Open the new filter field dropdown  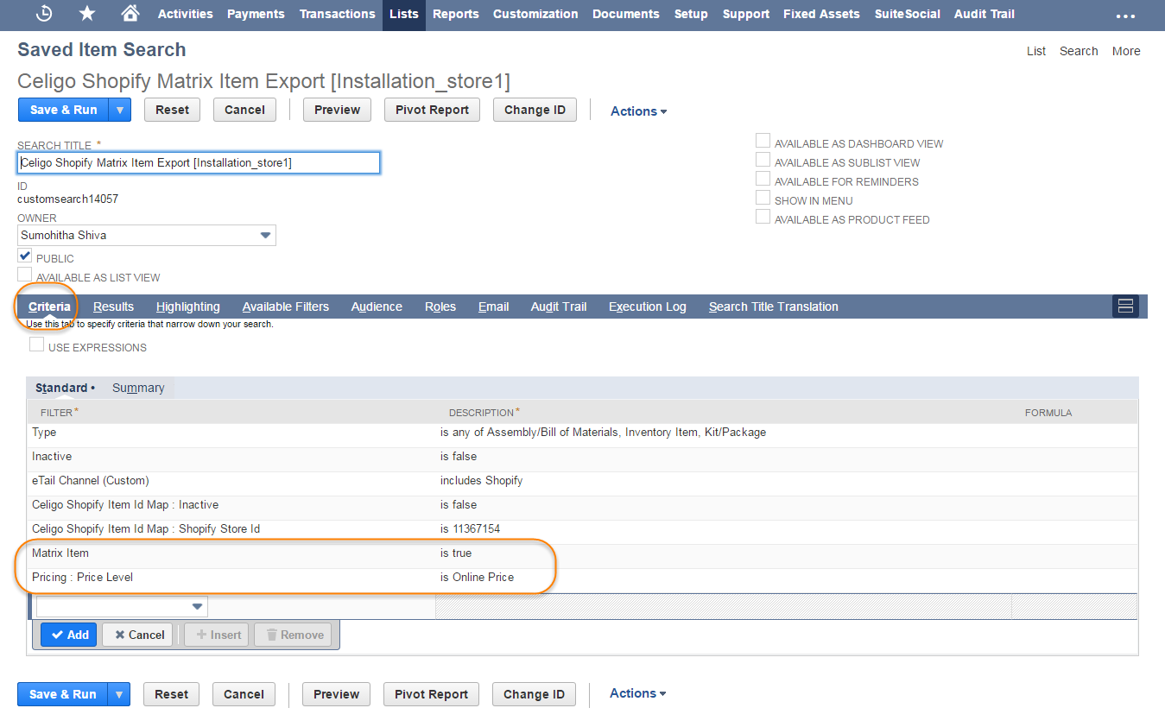tap(198, 607)
